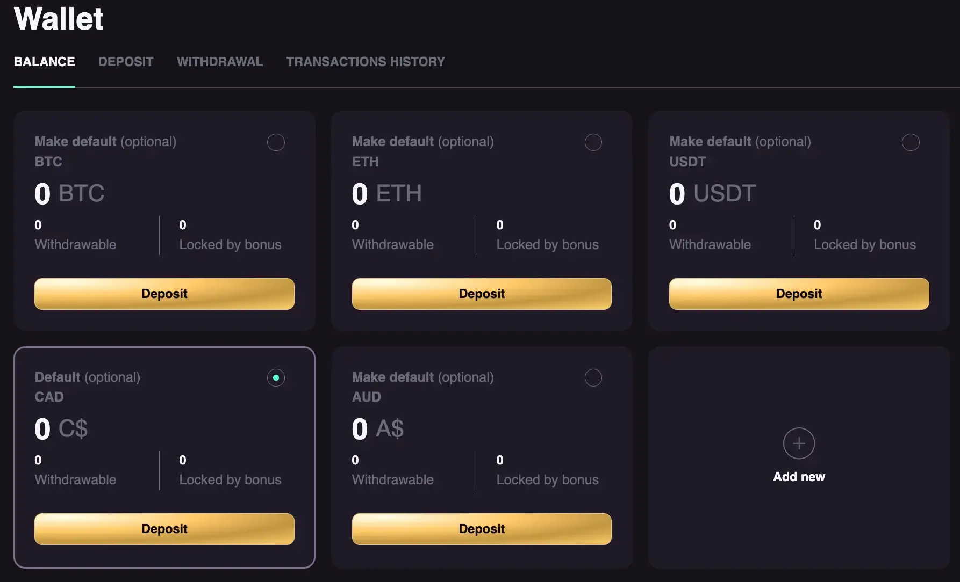
Task: Click the 0 BTC balance amount
Action: click(69, 193)
